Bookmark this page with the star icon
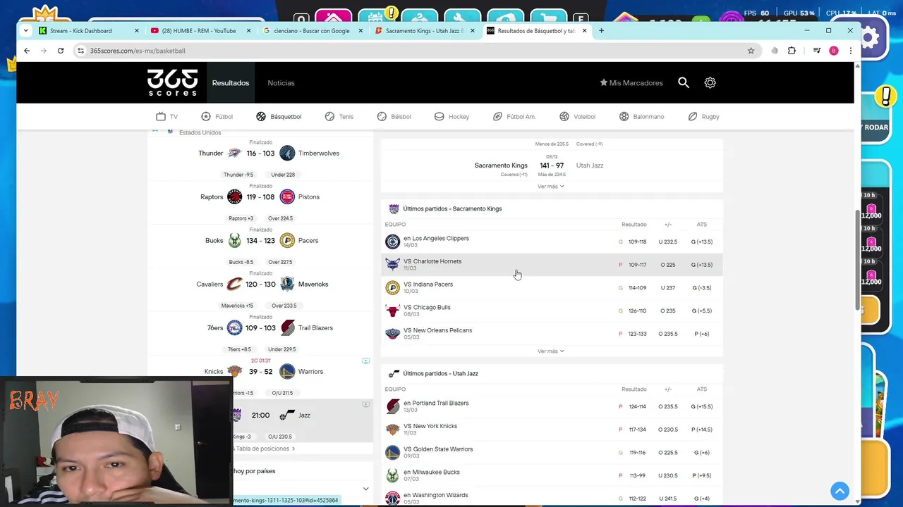 tap(751, 51)
